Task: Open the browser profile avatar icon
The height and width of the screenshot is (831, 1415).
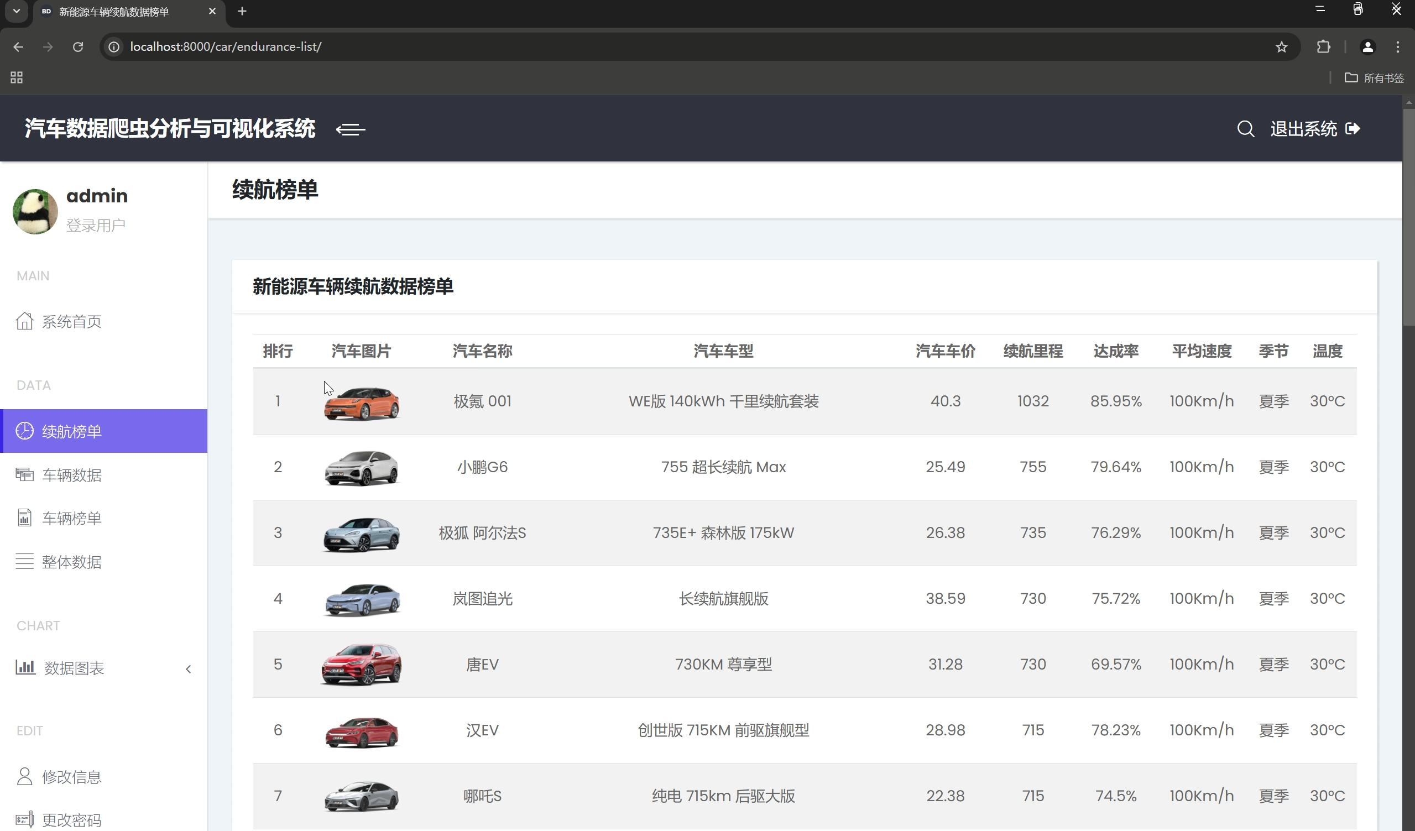Action: tap(1368, 46)
